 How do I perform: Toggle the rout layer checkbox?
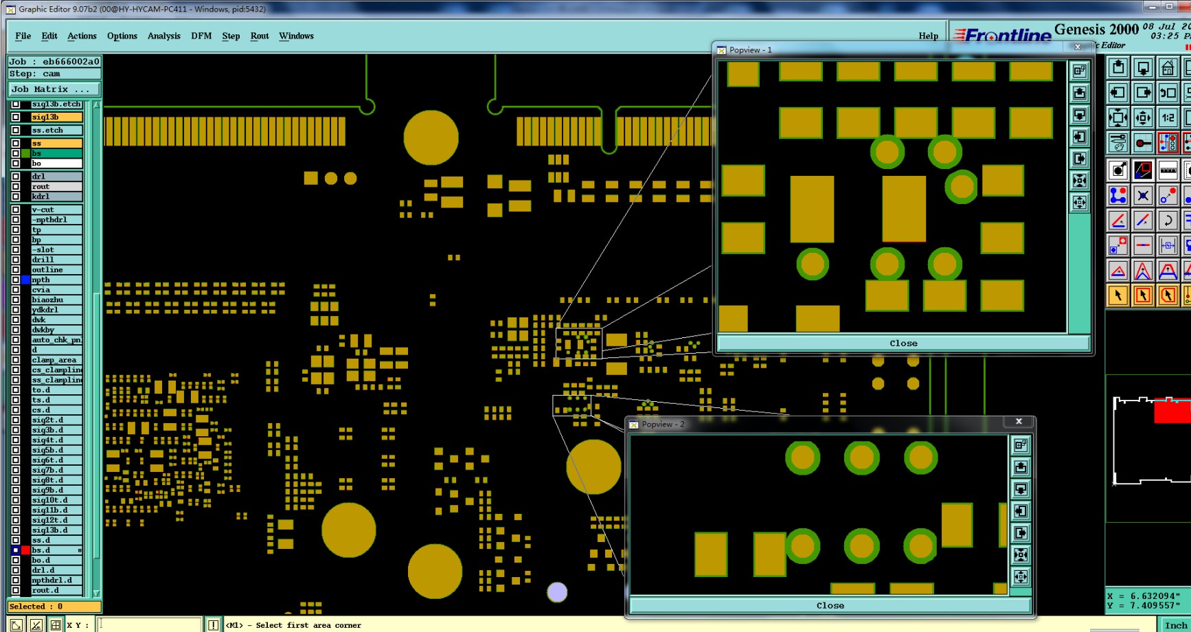[15, 187]
